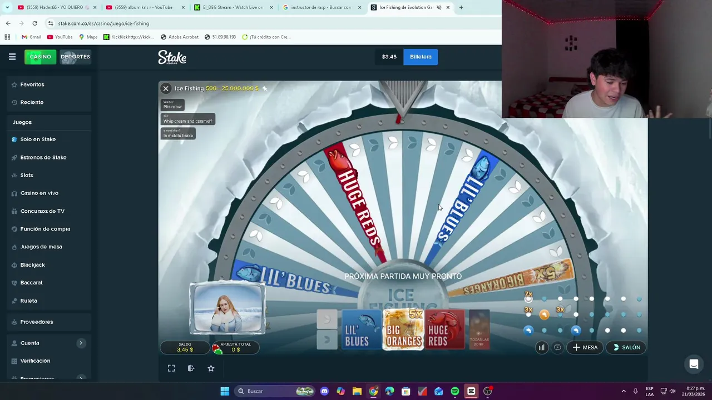Open the first collapsed bet panel arrow
Viewport: 712px width, 400px height.
pos(327,319)
